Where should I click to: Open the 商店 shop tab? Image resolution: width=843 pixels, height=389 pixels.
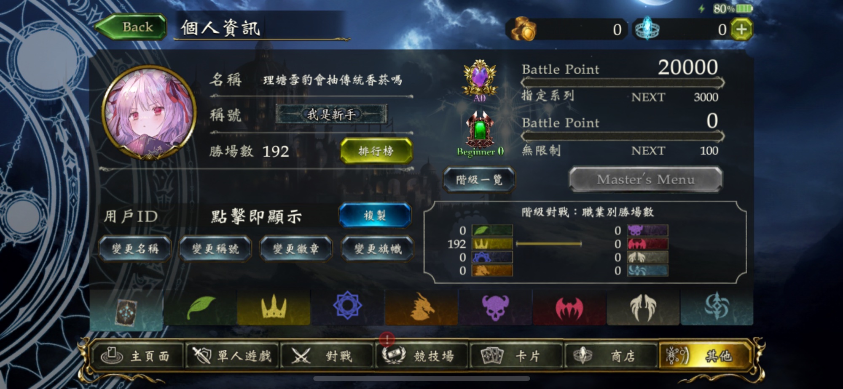click(611, 356)
